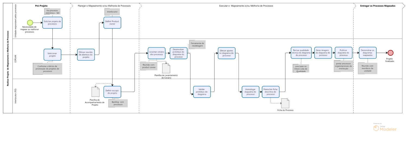Select the Selecionar projeto task box
This screenshot has width=407, height=146.
pos(52,55)
